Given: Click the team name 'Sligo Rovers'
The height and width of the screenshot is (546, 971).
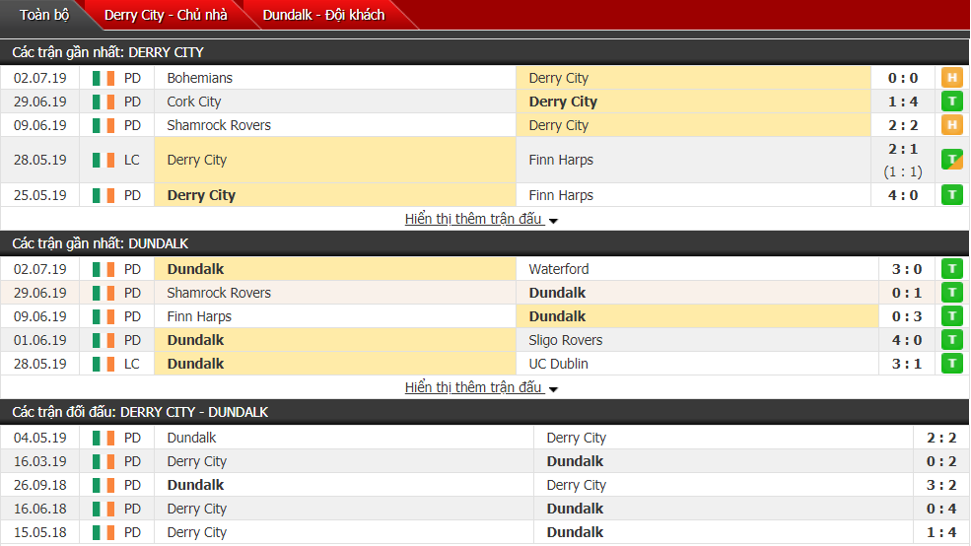Looking at the screenshot, I should (566, 340).
